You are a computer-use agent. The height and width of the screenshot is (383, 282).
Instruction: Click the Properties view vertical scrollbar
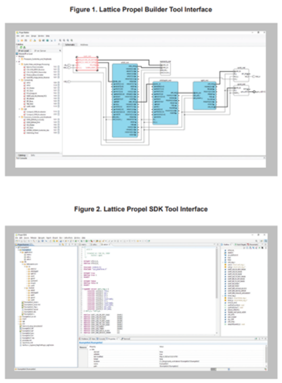[x=266, y=355]
